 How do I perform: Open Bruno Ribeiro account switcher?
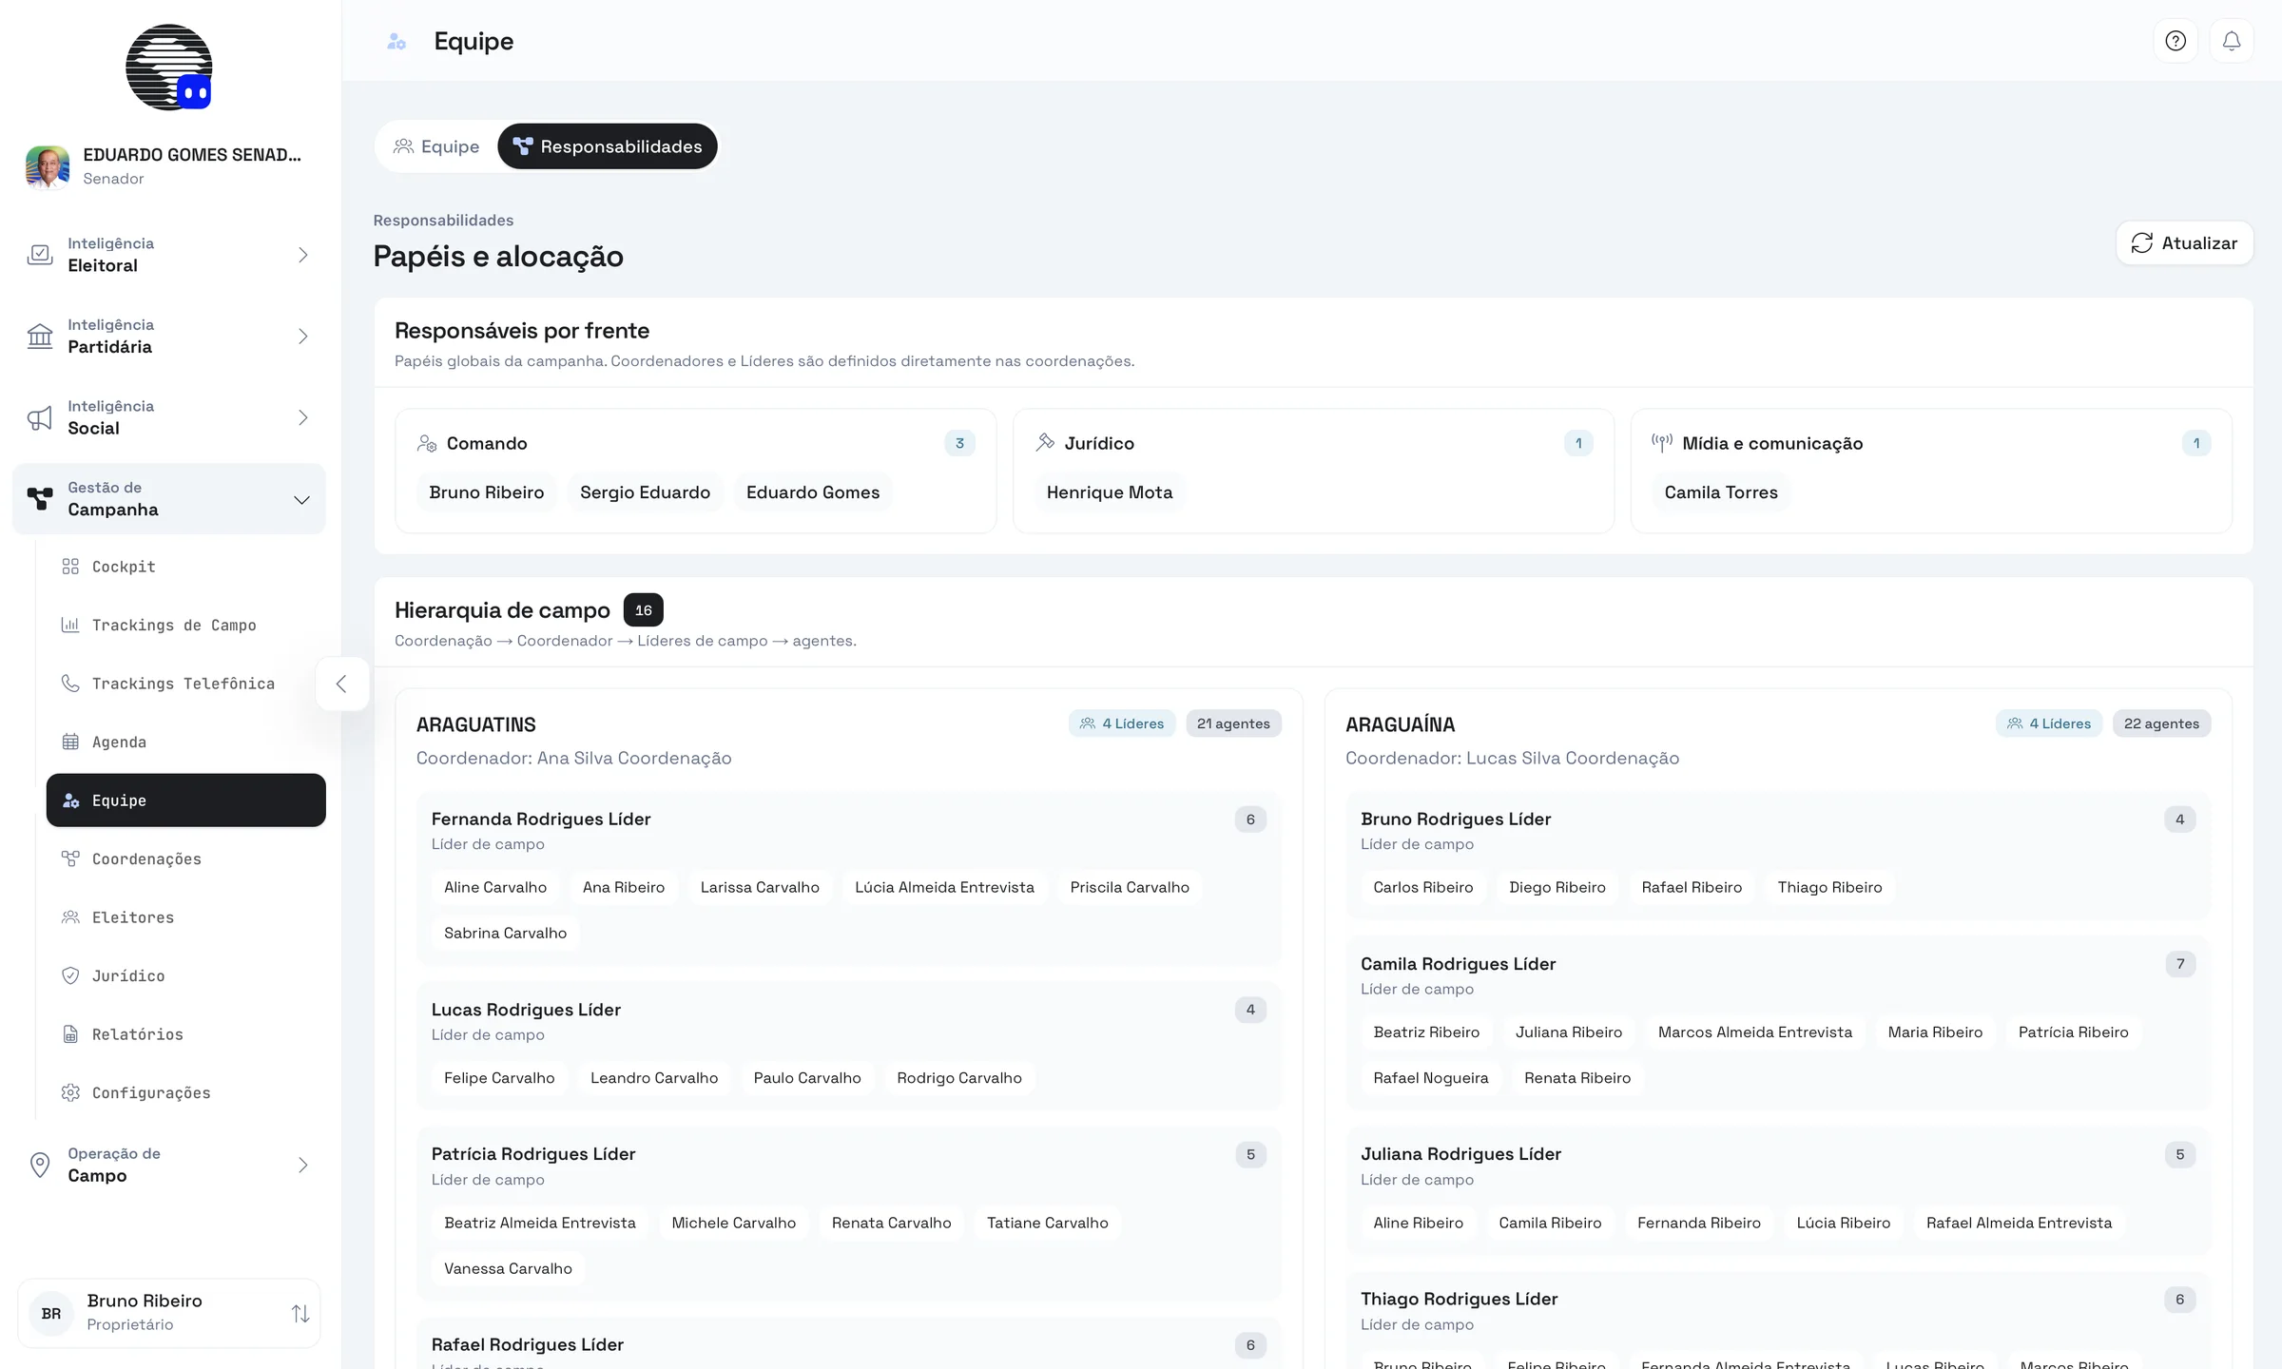click(169, 1313)
